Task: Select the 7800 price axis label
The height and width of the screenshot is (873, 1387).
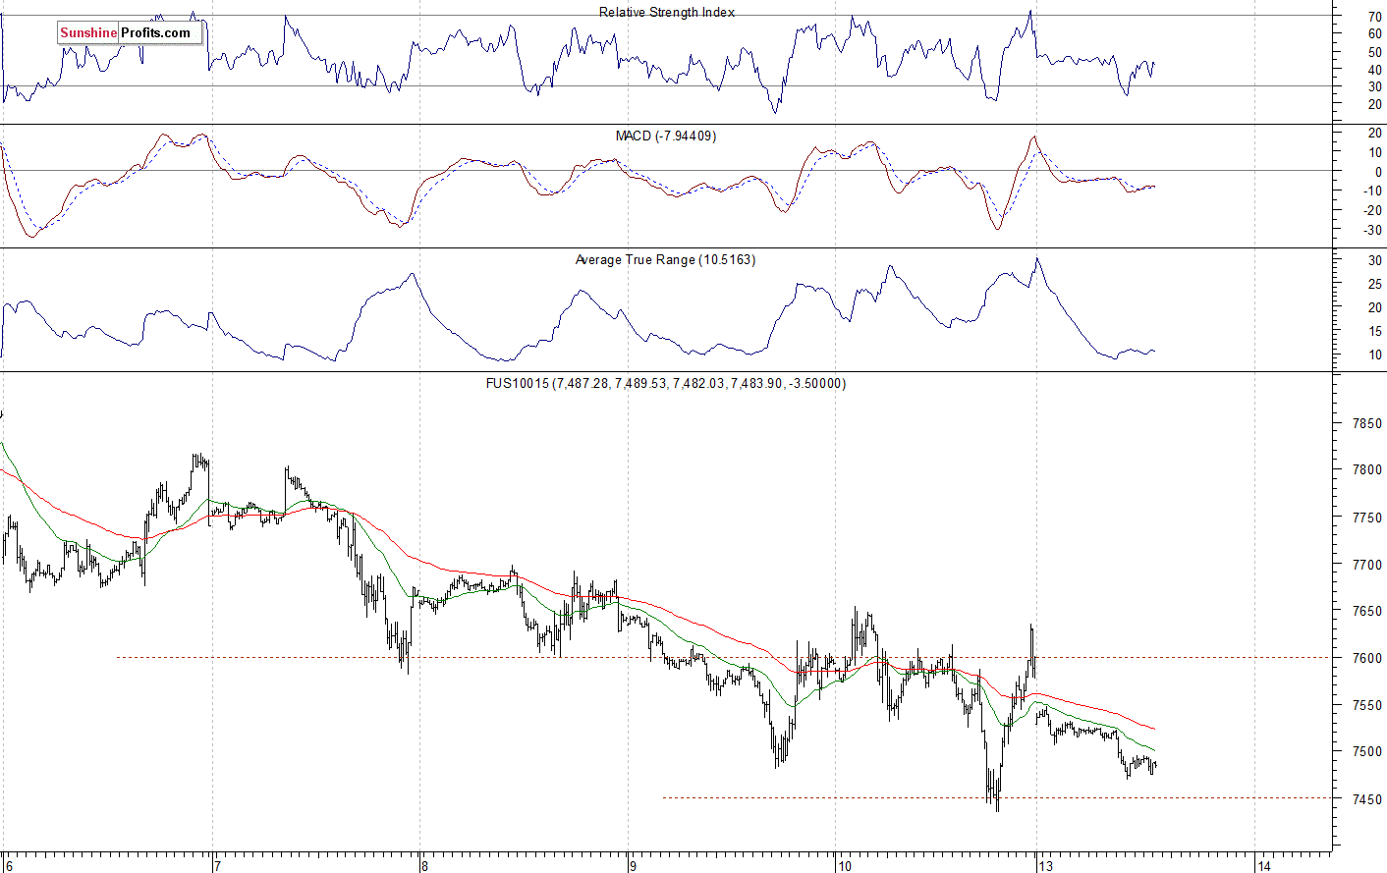Action: [1366, 470]
